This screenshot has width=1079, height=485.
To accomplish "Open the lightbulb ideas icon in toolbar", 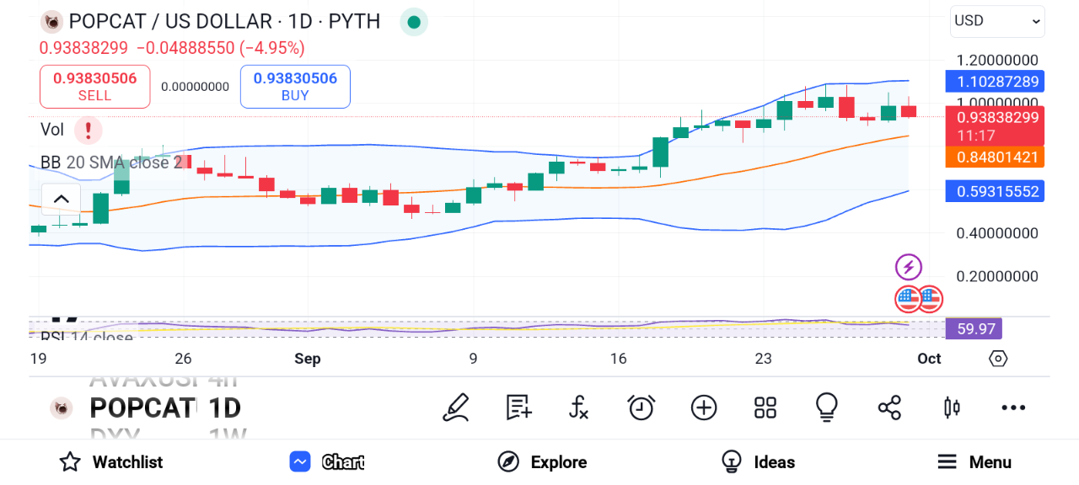I will [827, 408].
